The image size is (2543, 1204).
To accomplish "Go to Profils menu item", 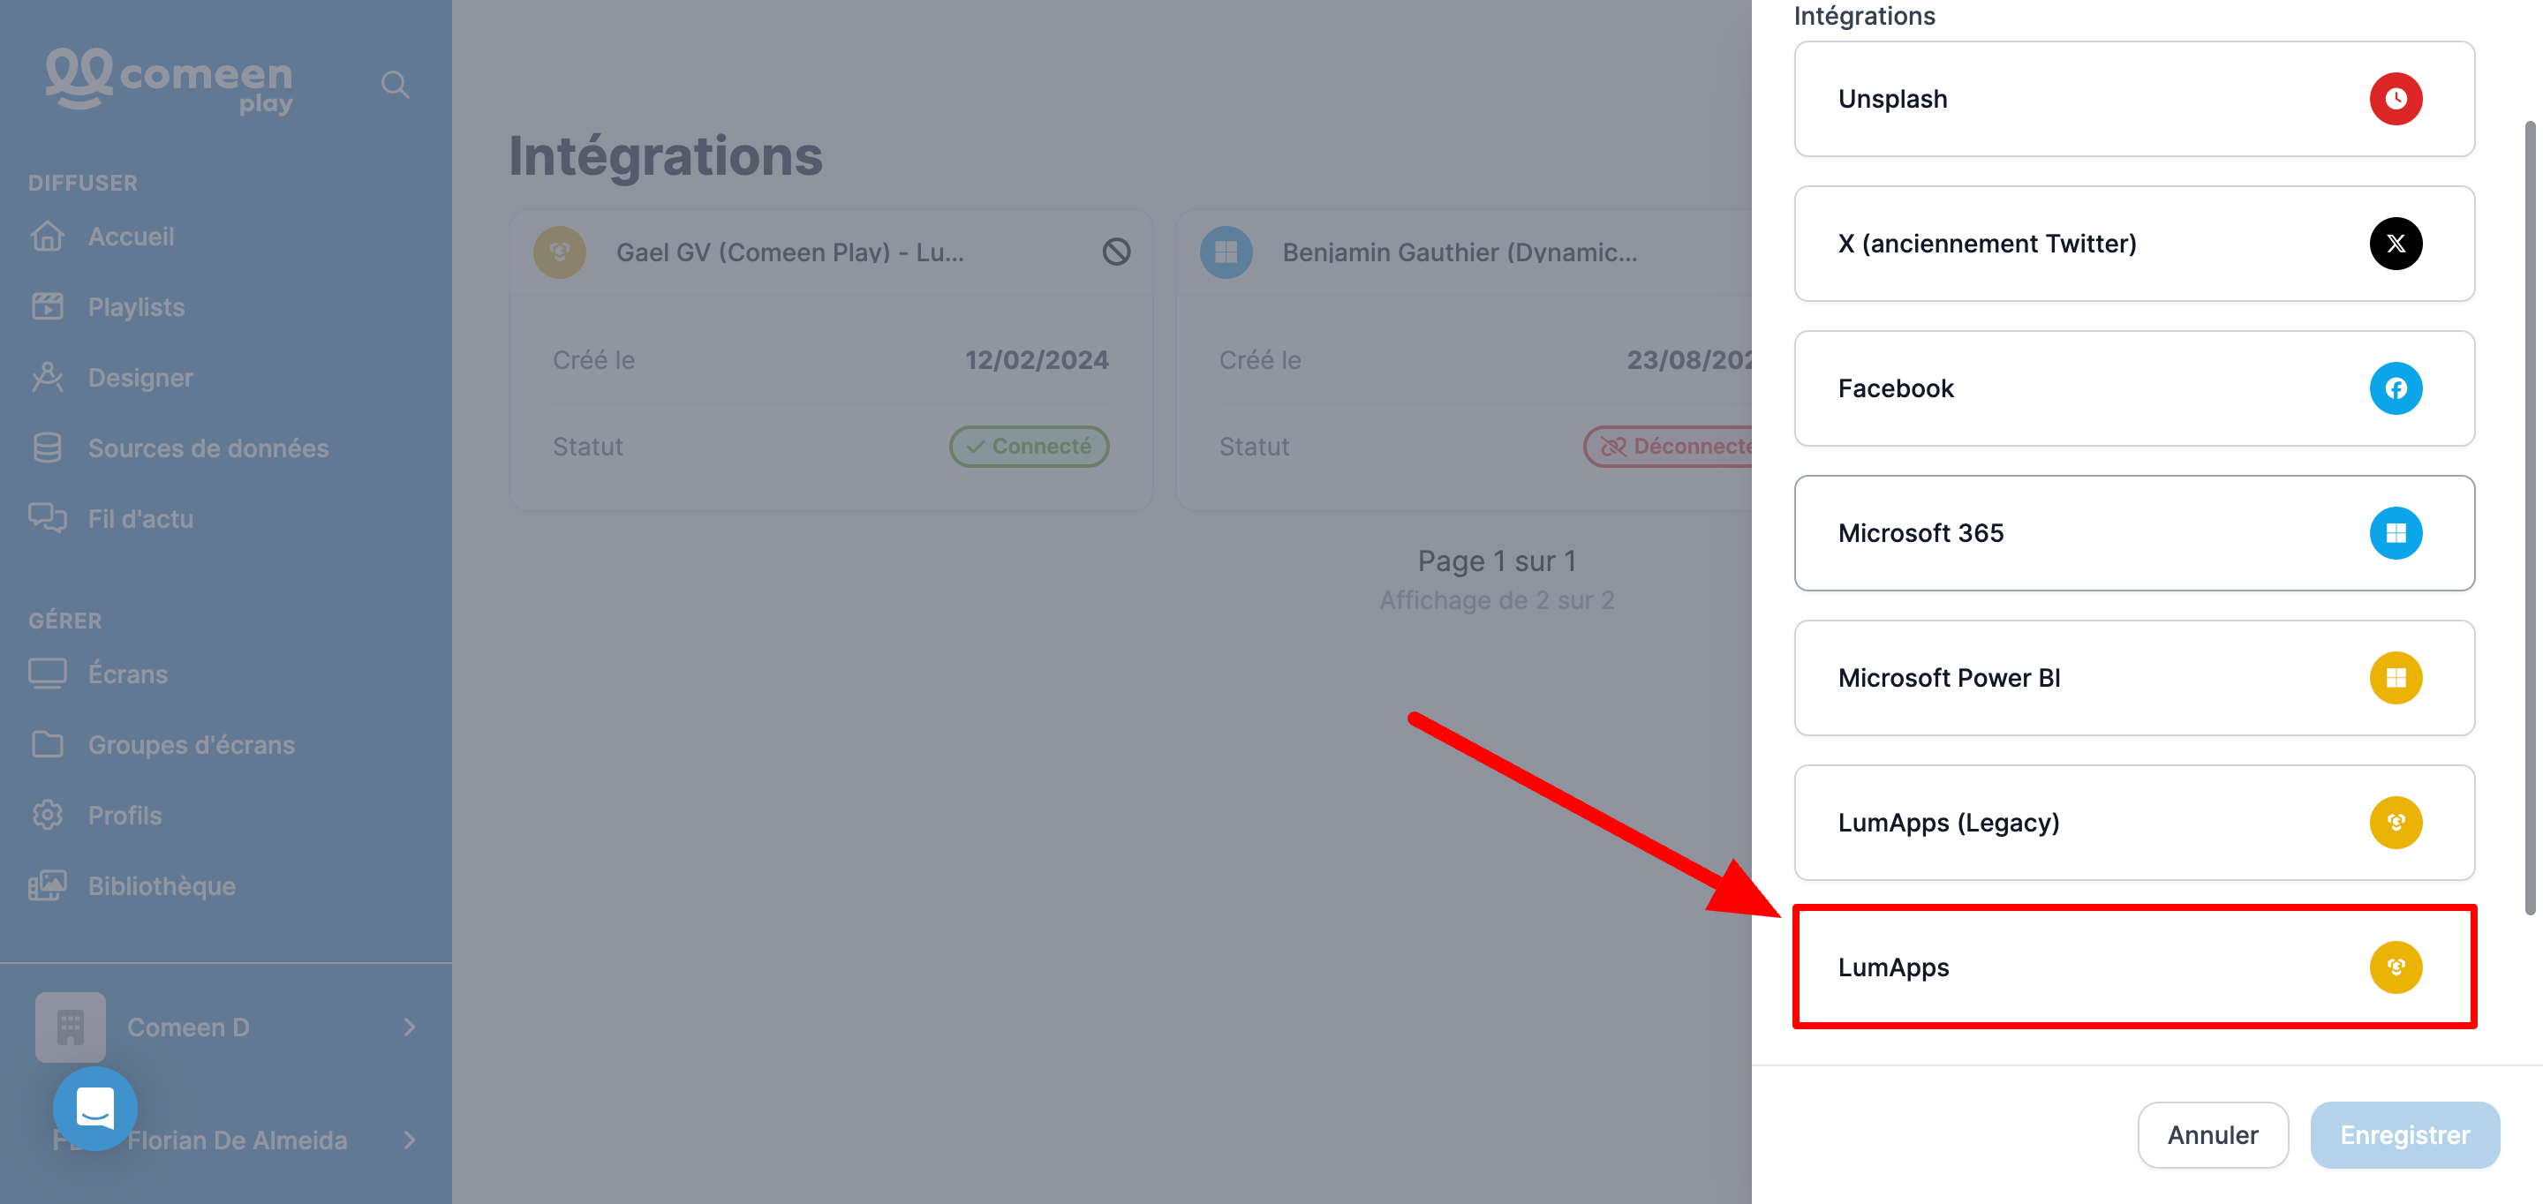I will [x=125, y=815].
